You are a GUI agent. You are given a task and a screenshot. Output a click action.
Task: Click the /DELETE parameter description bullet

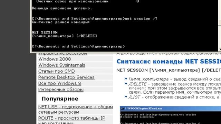175,88
